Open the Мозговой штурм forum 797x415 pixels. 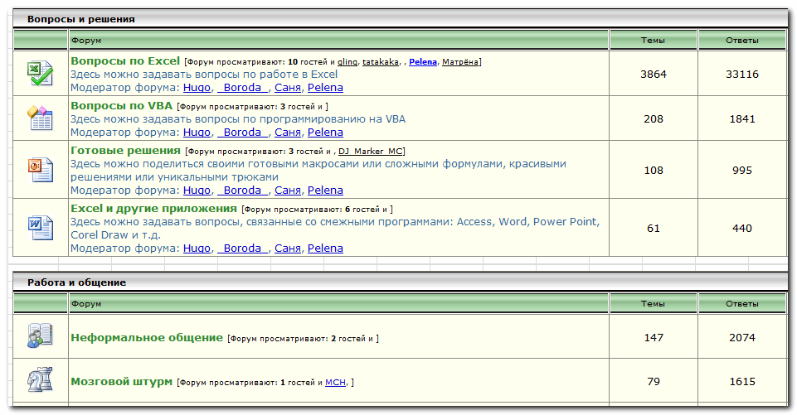pos(121,382)
